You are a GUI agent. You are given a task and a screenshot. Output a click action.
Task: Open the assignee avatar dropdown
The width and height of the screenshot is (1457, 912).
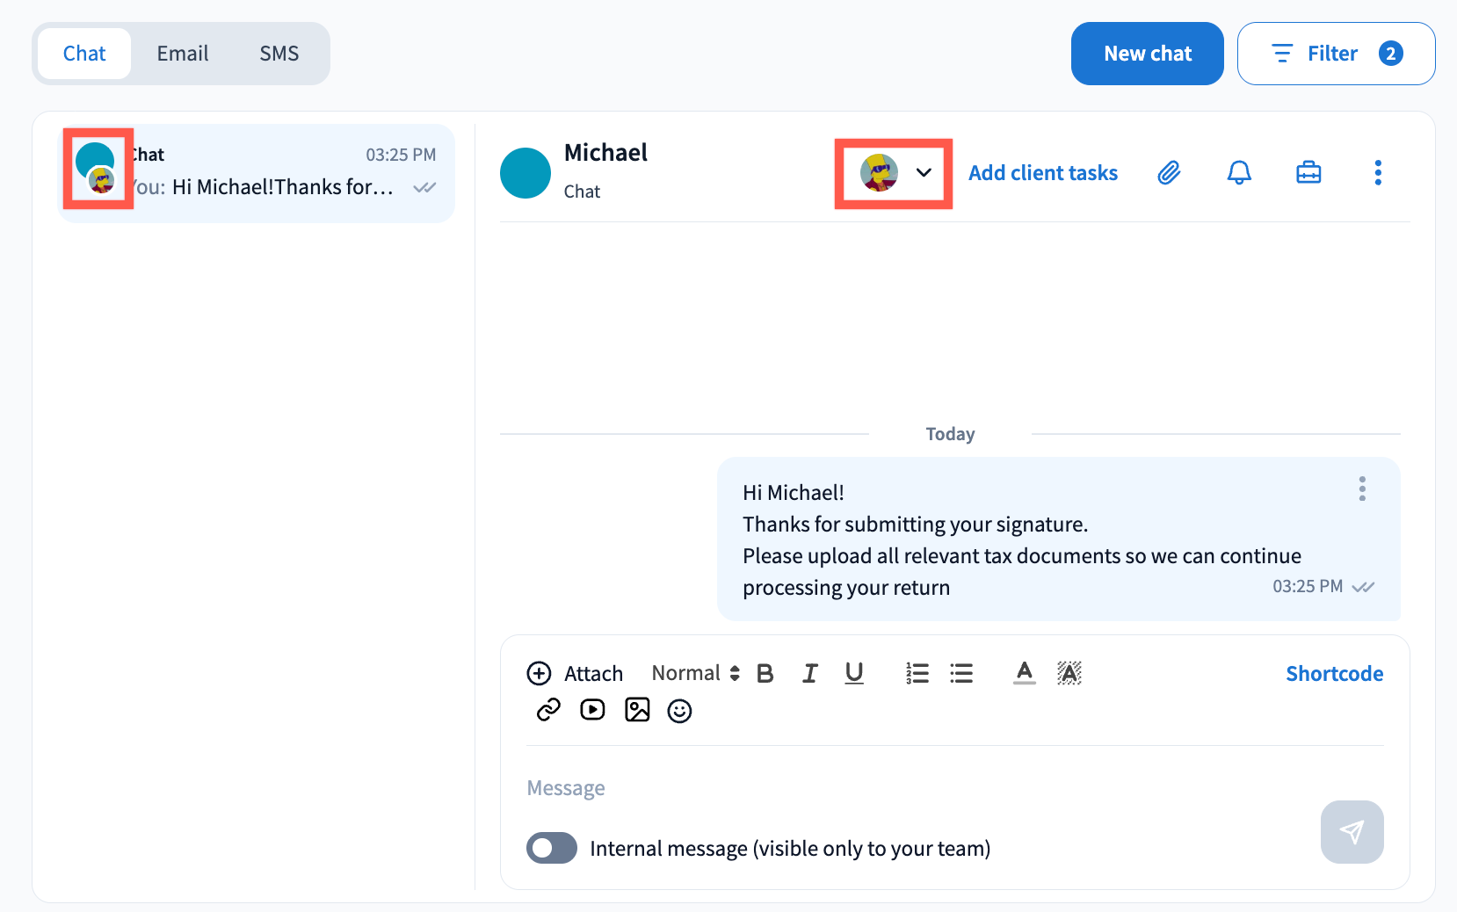coord(895,173)
